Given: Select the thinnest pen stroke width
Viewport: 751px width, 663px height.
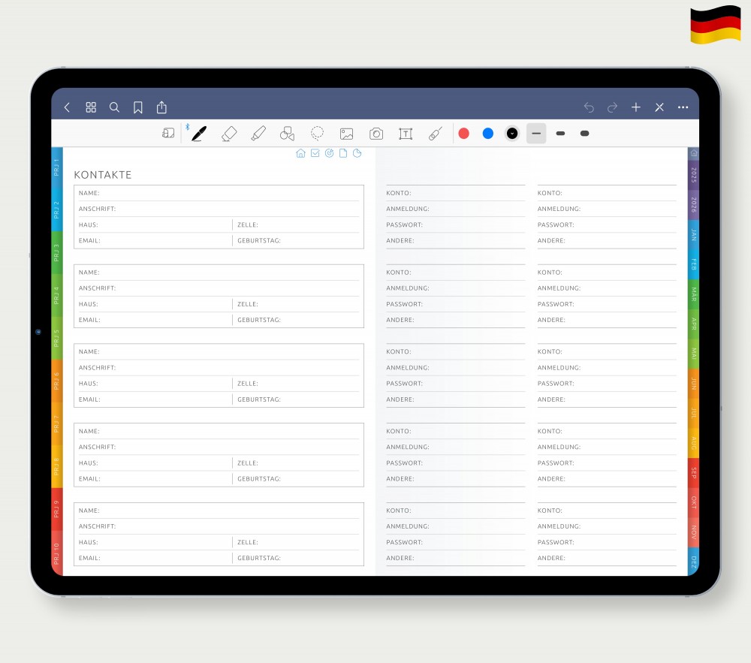Looking at the screenshot, I should coord(536,134).
